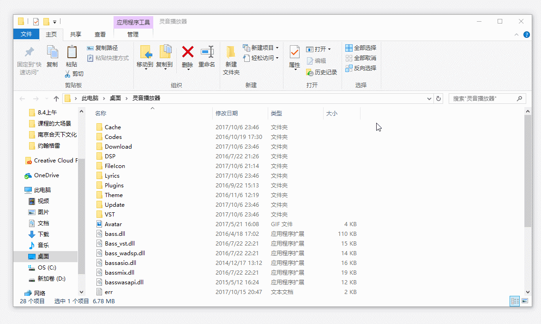This screenshot has width=541, height=324.
Task: Sort by Type (类型) column header
Action: coord(295,113)
